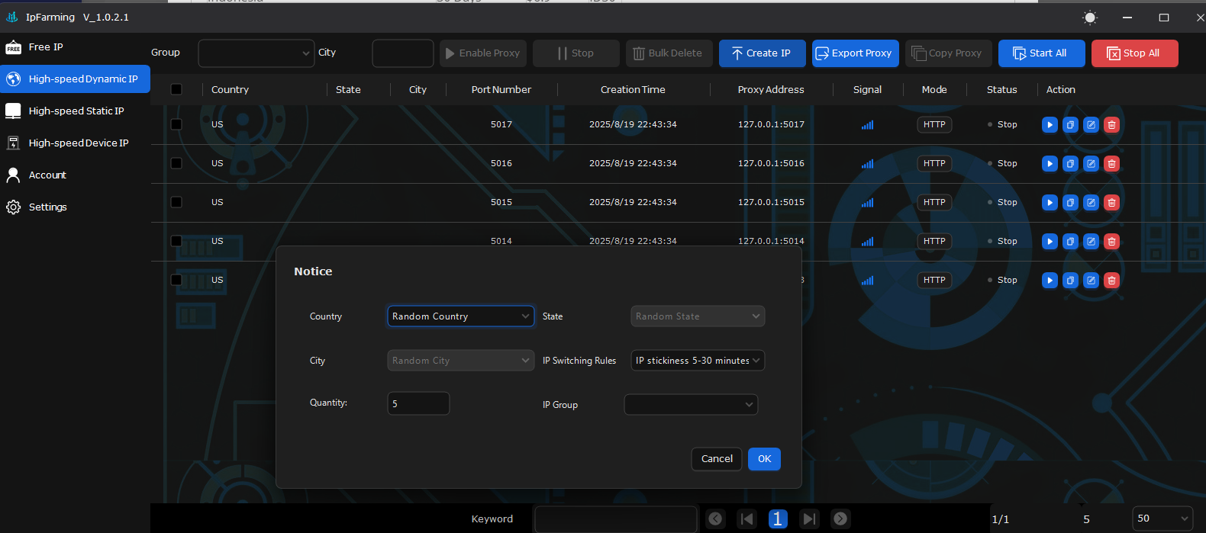Screen dimensions: 1206x533
Task: Copy the proxy for port 5017
Action: (x=1071, y=124)
